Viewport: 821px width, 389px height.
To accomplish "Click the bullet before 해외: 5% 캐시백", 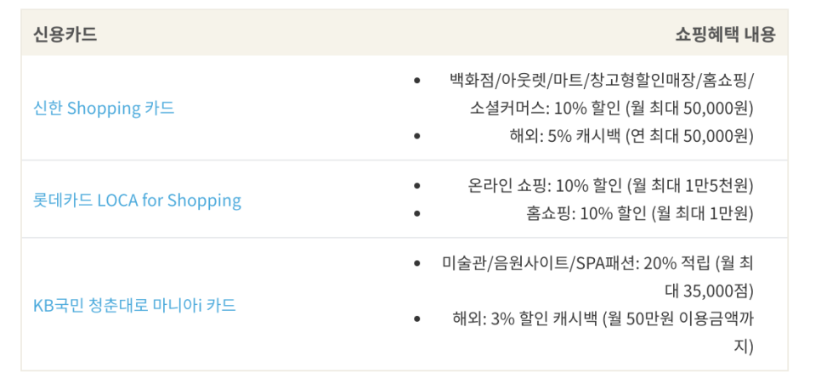I will 416,137.
